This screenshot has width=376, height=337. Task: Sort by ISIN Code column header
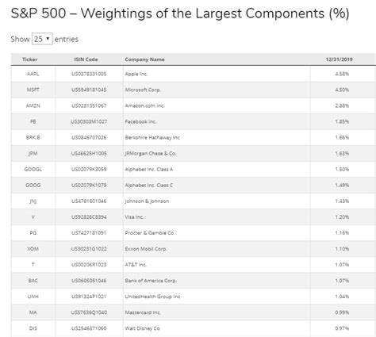86,59
